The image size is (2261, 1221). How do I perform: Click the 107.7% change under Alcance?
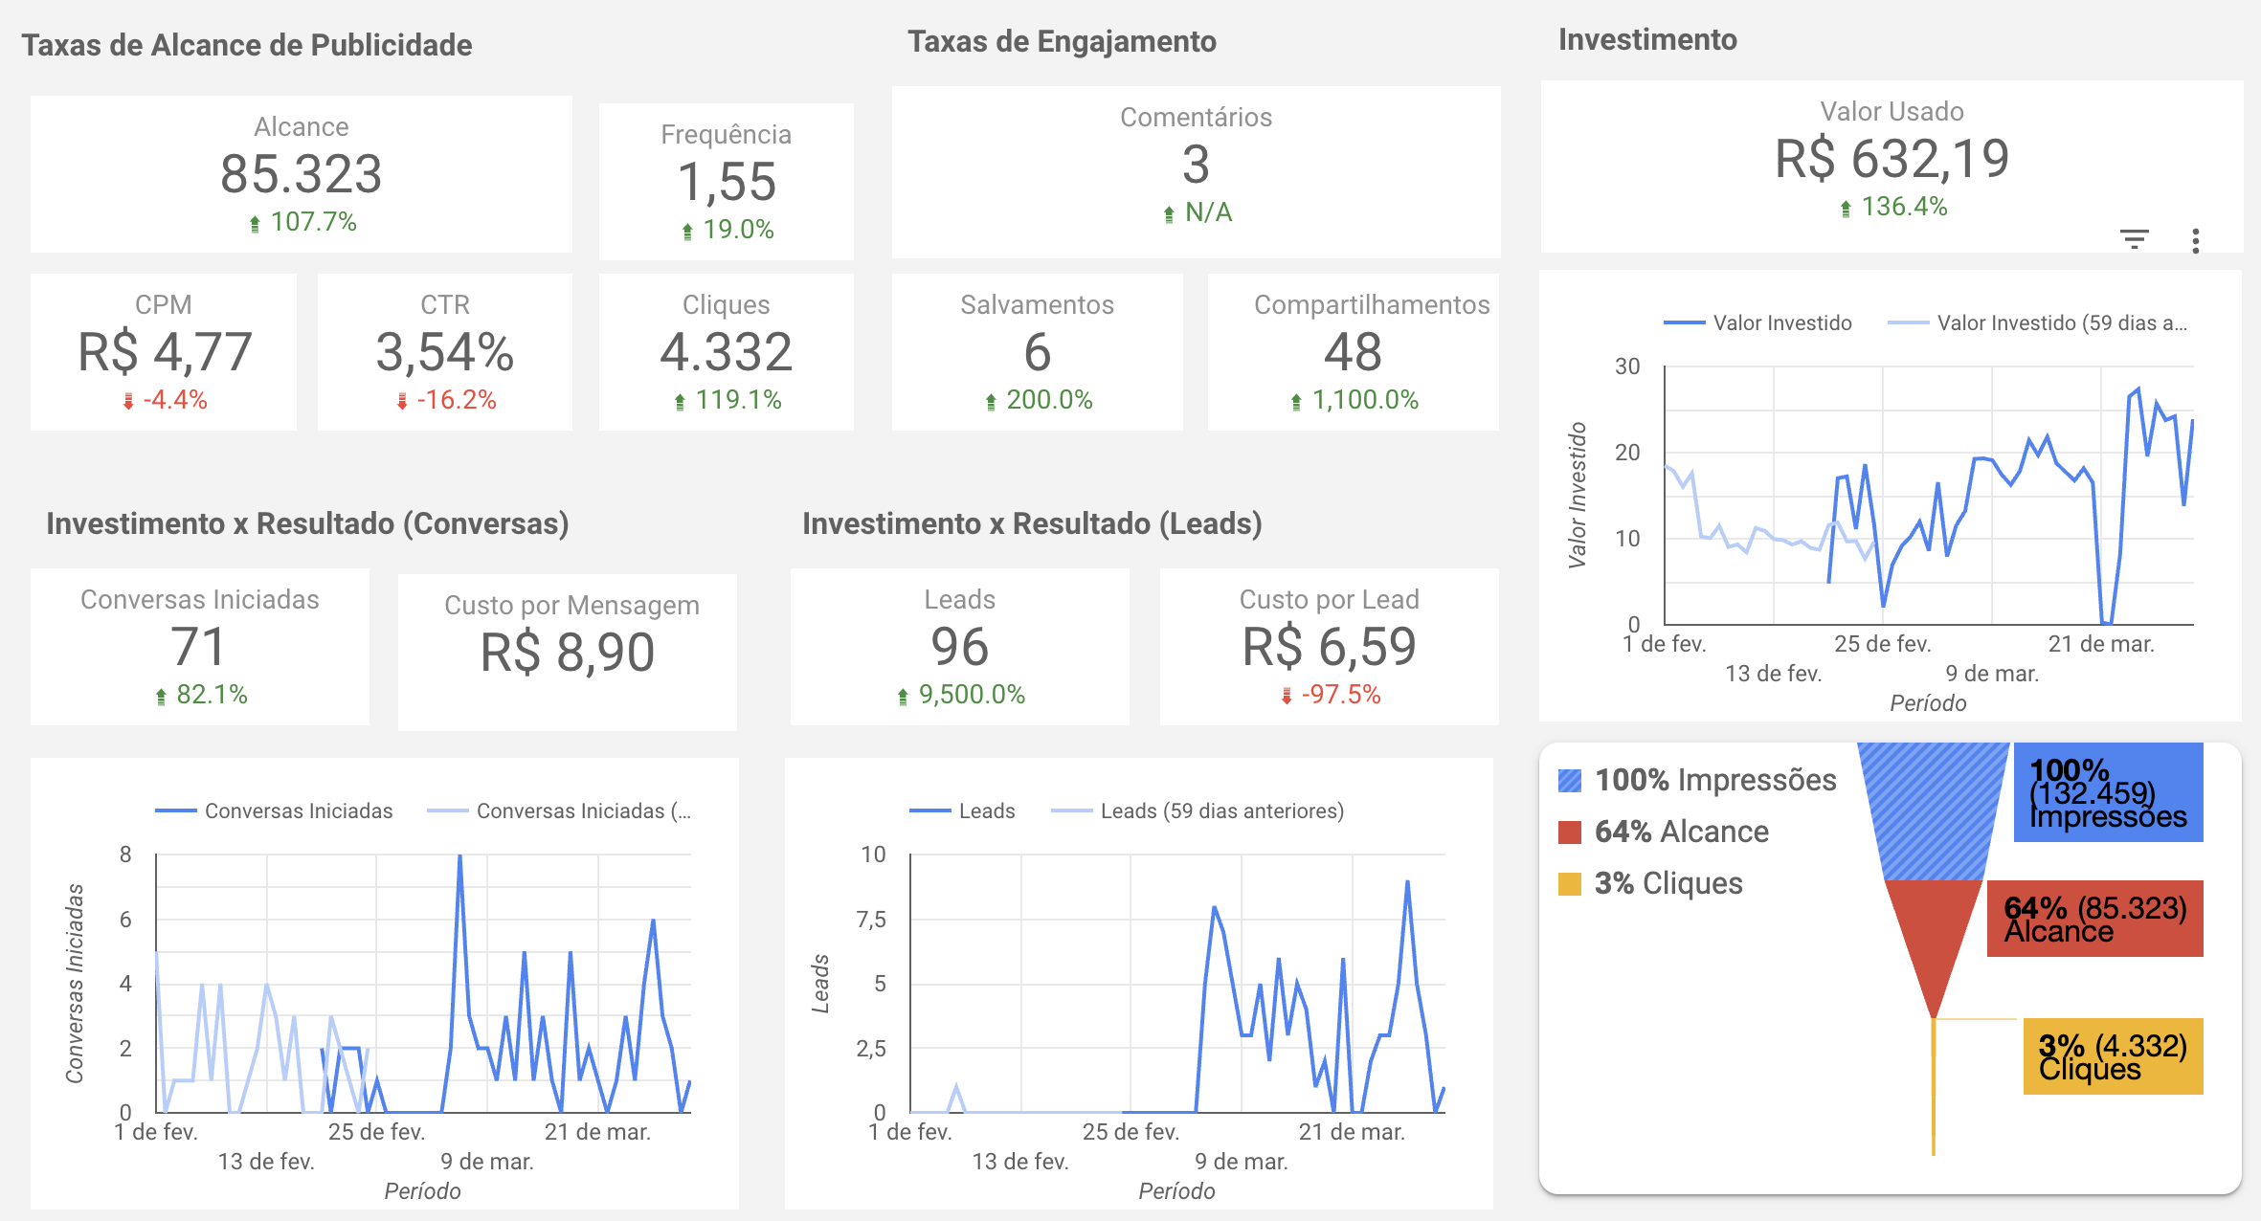303,222
